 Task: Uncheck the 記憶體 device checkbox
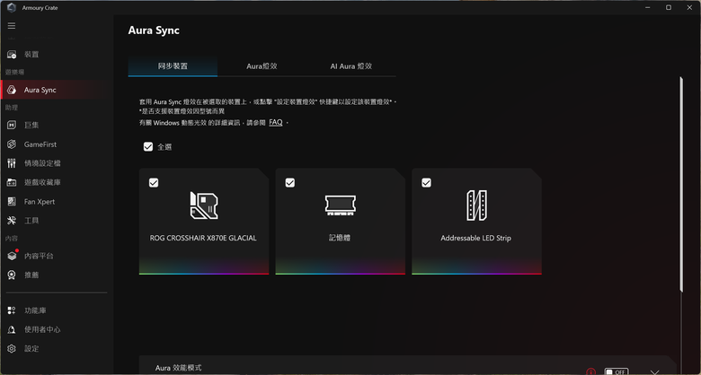[290, 183]
